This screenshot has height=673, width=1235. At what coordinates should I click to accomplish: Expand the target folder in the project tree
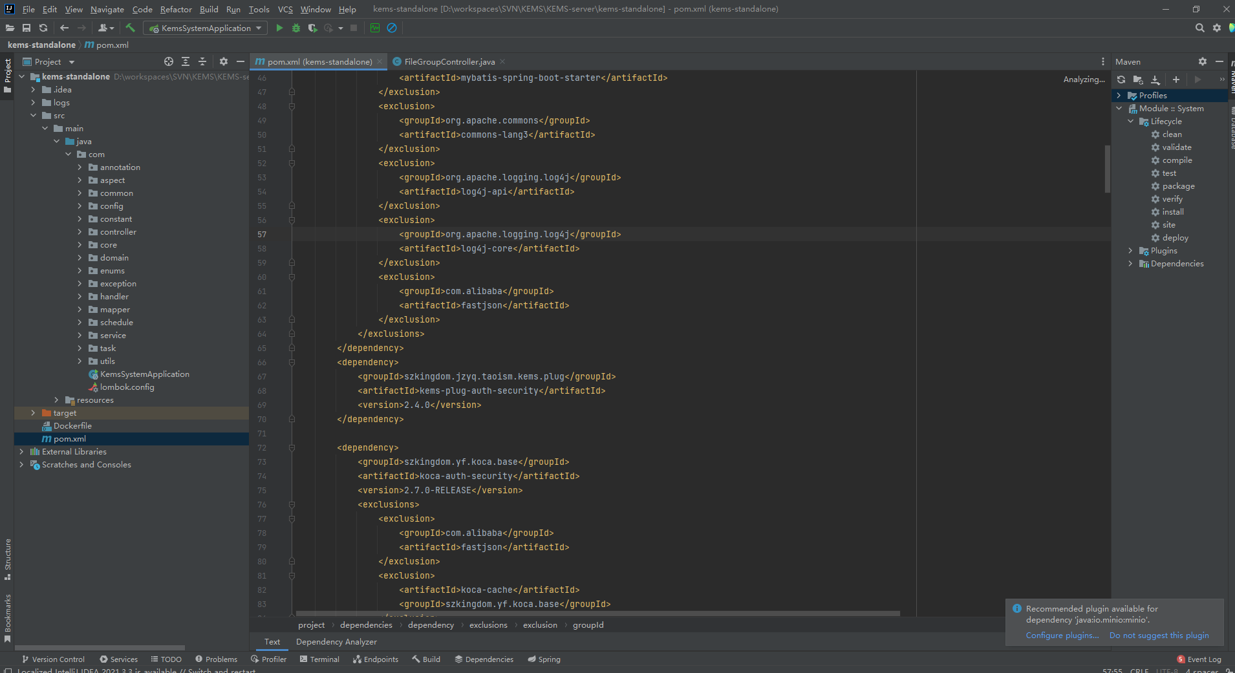click(x=33, y=413)
